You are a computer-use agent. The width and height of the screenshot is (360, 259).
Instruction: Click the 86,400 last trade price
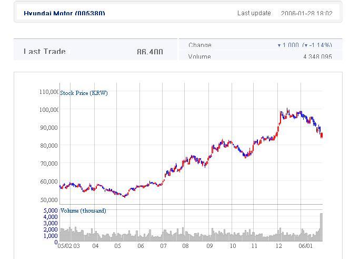[149, 52]
